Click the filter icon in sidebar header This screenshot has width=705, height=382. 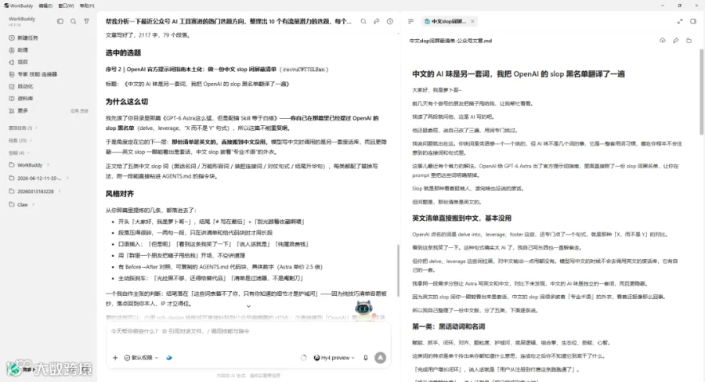[86, 21]
